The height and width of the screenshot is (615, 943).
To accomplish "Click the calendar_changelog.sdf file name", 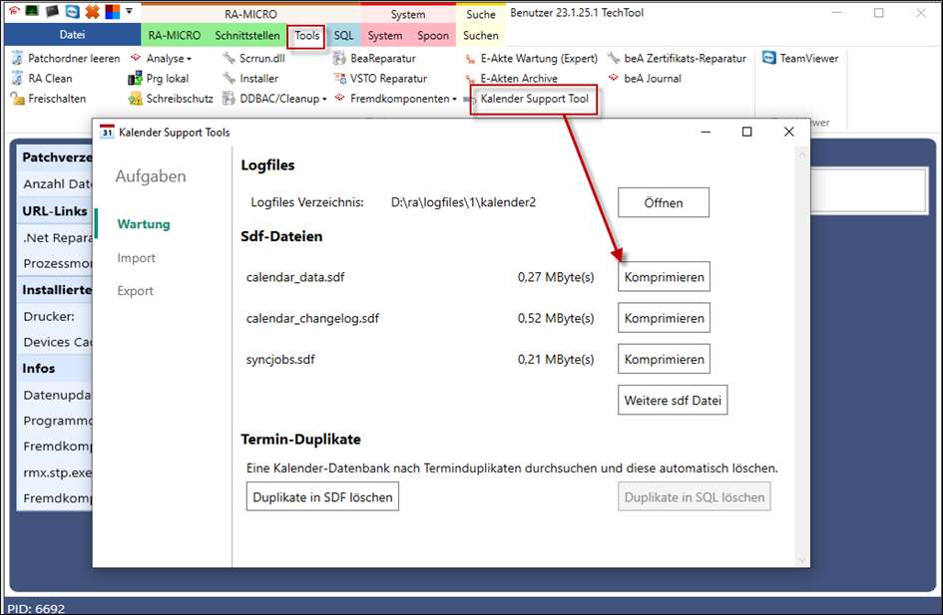I will tap(312, 318).
